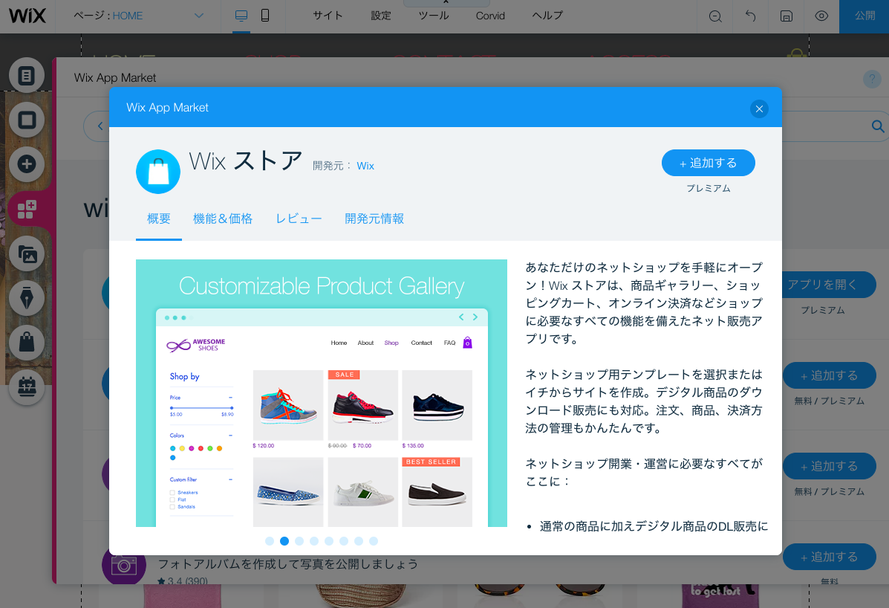This screenshot has width=889, height=608.
Task: Go to first carousel slide dot
Action: pyautogui.click(x=270, y=541)
